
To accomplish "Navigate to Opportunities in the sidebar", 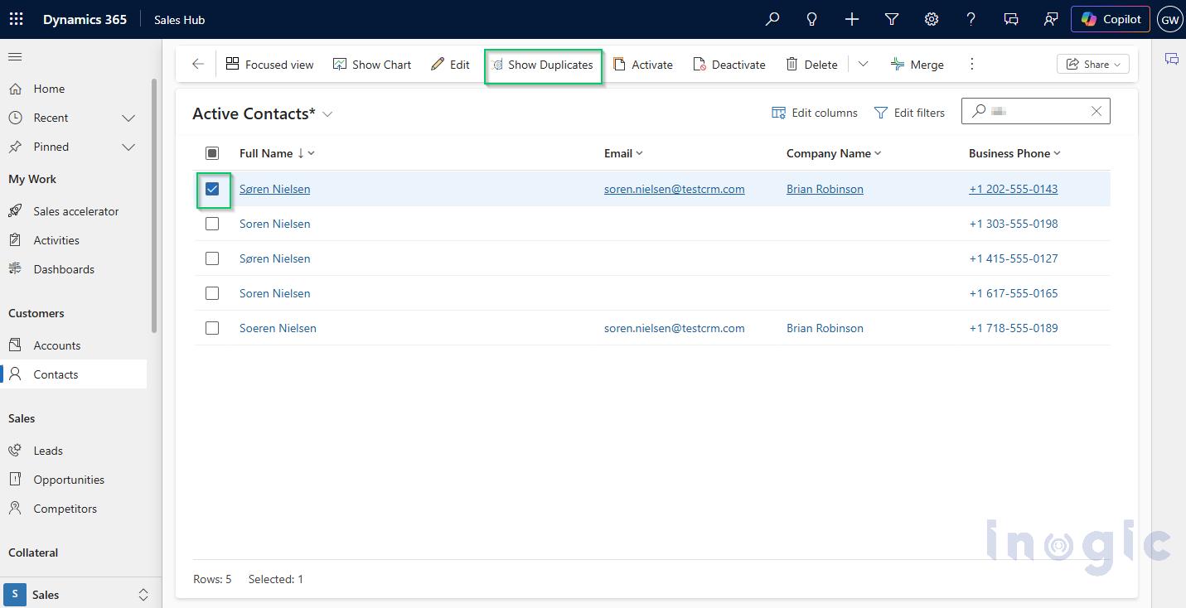I will [x=68, y=479].
